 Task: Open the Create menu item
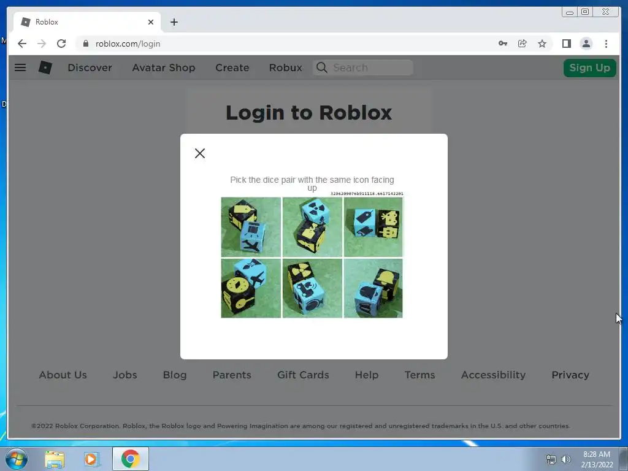232,67
